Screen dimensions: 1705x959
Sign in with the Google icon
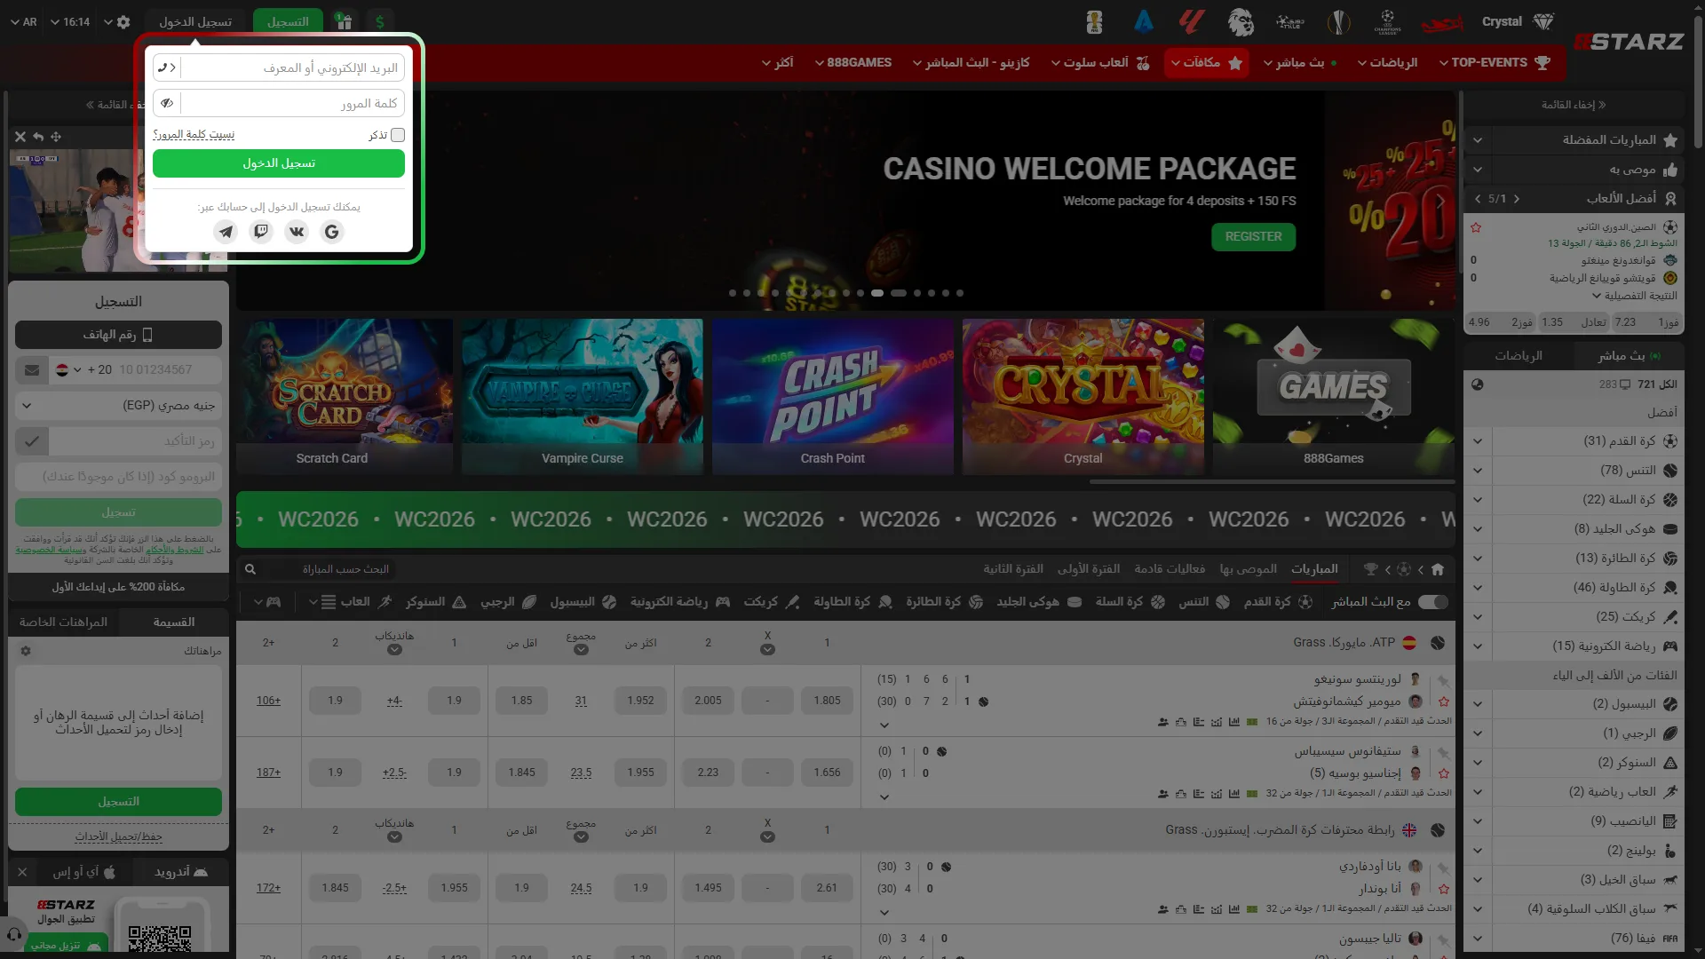(x=332, y=232)
